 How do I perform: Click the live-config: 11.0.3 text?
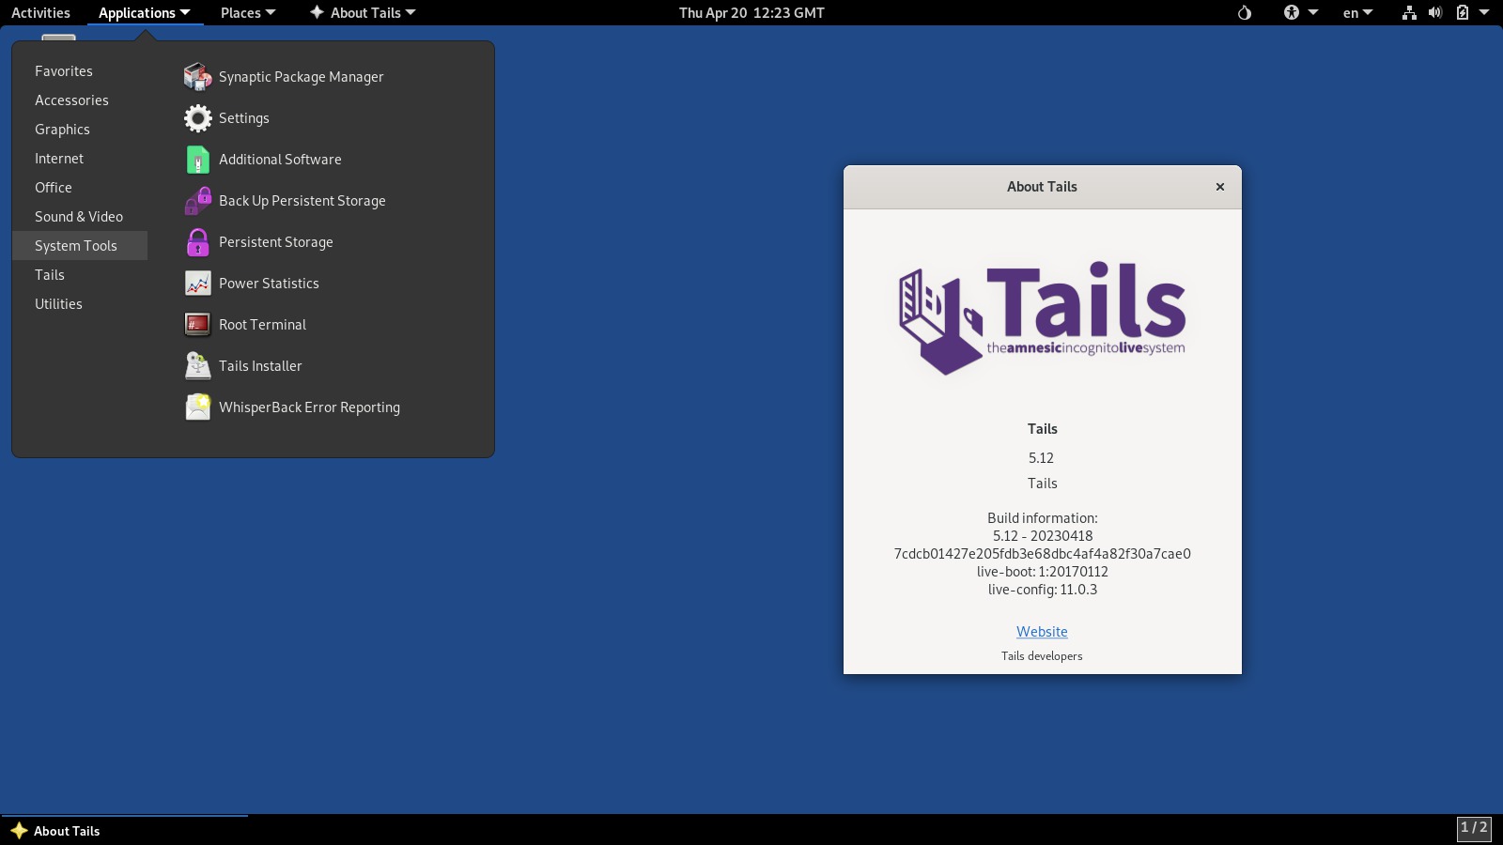pos(1042,590)
